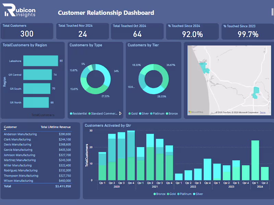
Task: Select the Anderson Manufacturing table row
Action: [x=21, y=134]
